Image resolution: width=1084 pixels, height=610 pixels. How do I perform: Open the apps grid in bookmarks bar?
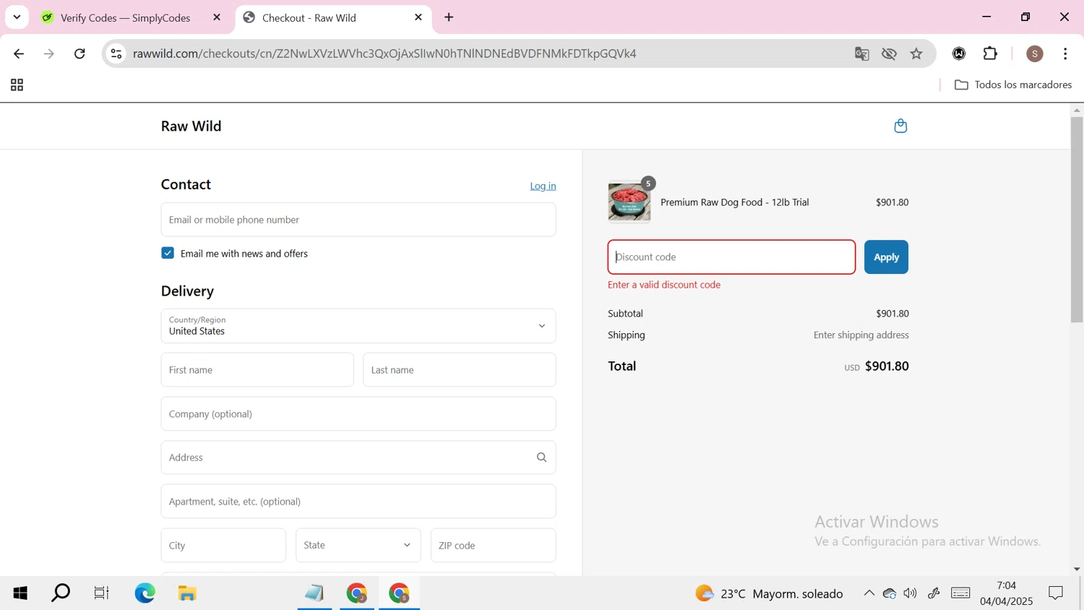point(17,85)
